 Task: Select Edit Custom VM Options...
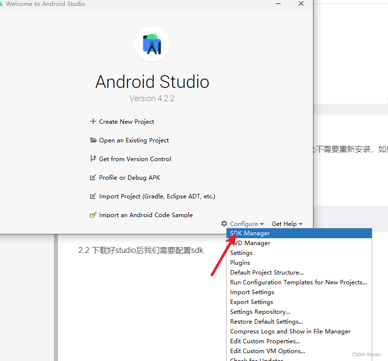pyautogui.click(x=299, y=351)
